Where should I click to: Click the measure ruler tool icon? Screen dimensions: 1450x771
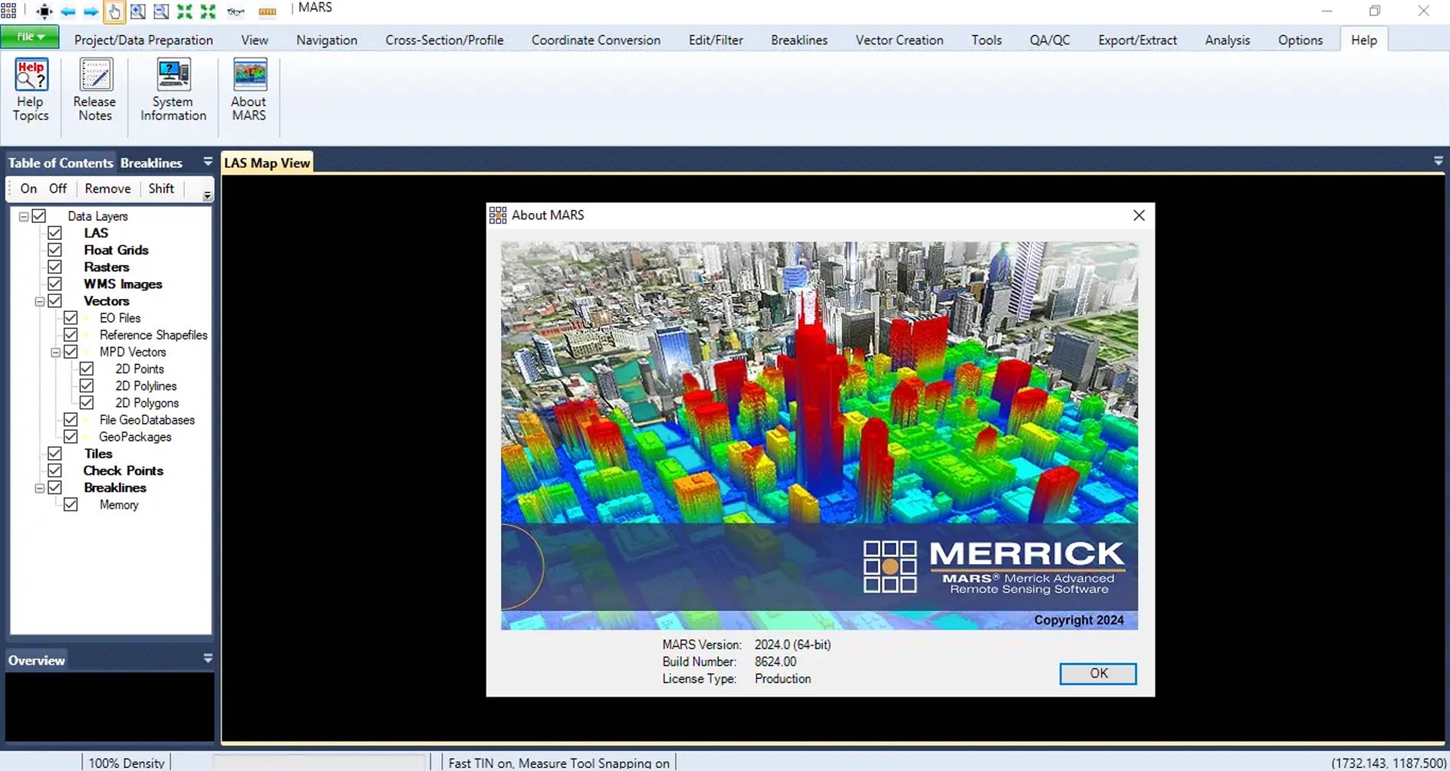267,11
